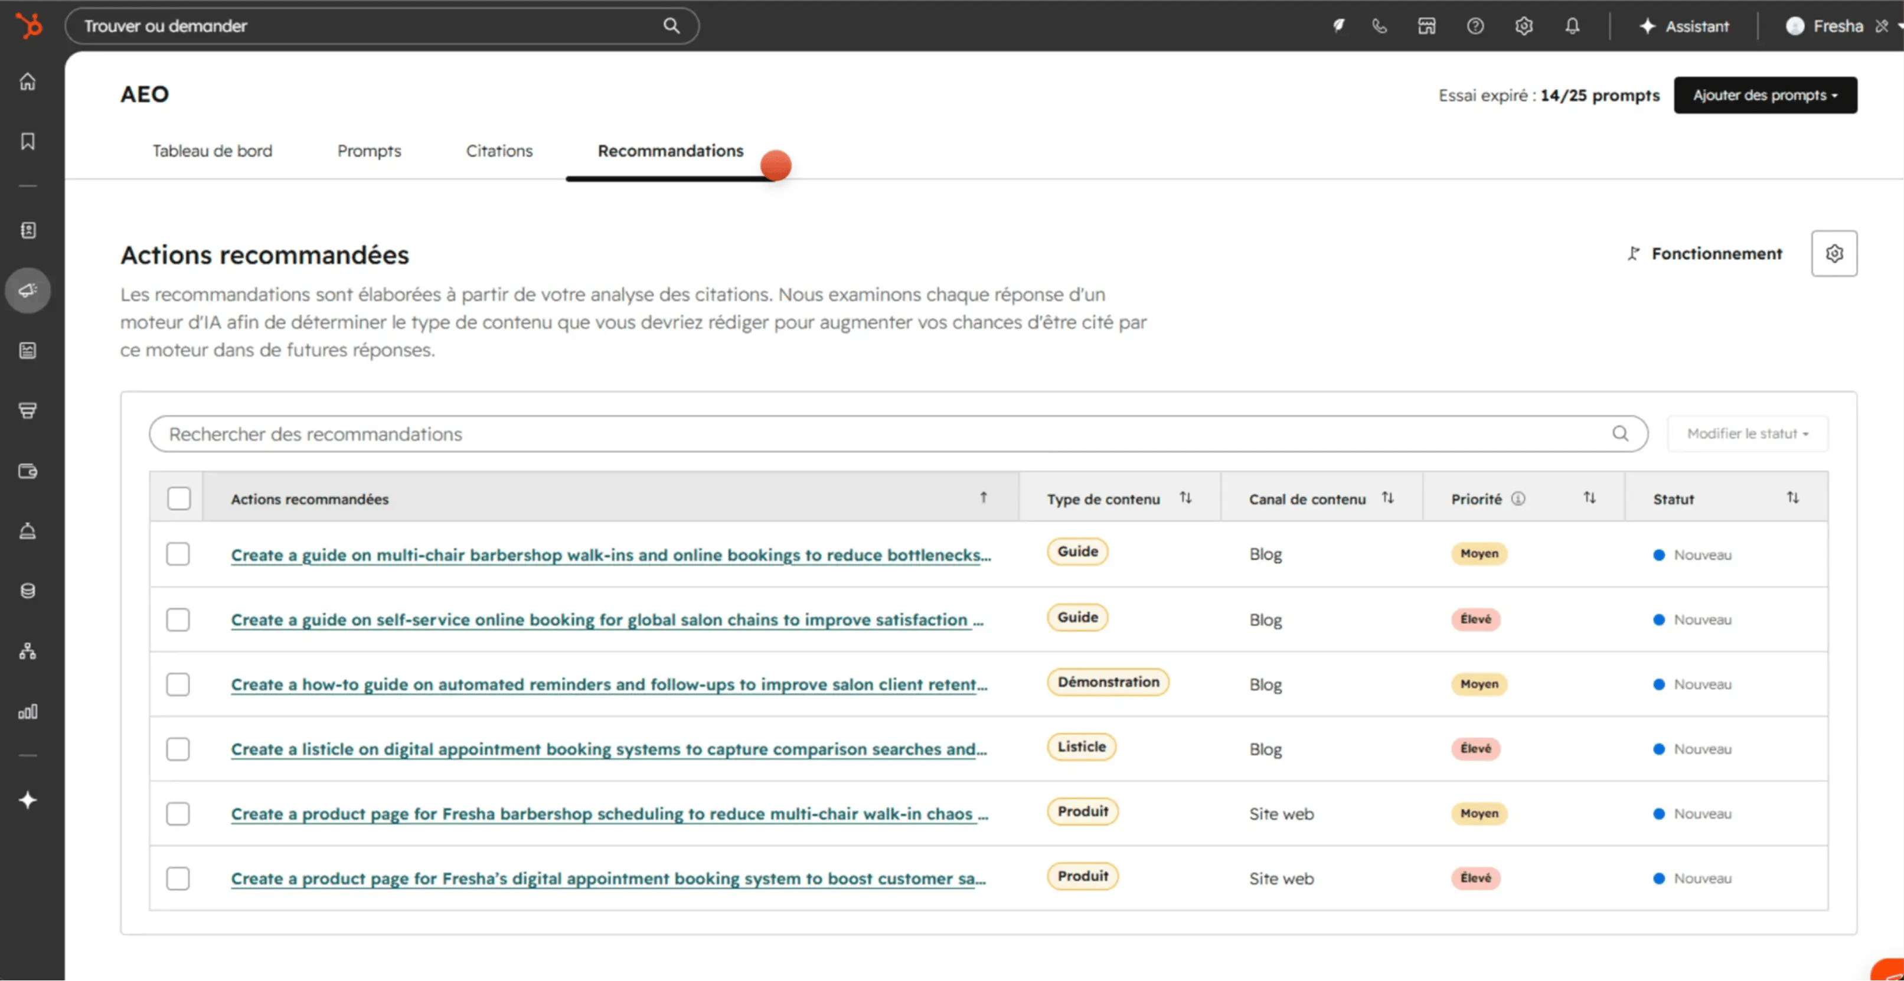The image size is (1904, 981).
Task: Expand the Ajouter des prompts dropdown
Action: [x=1765, y=95]
